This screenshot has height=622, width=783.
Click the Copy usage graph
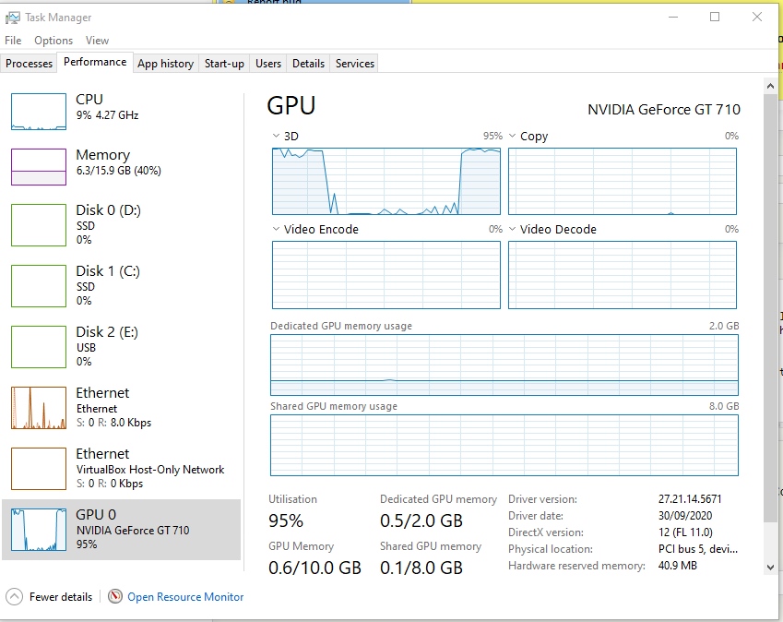[x=623, y=182]
